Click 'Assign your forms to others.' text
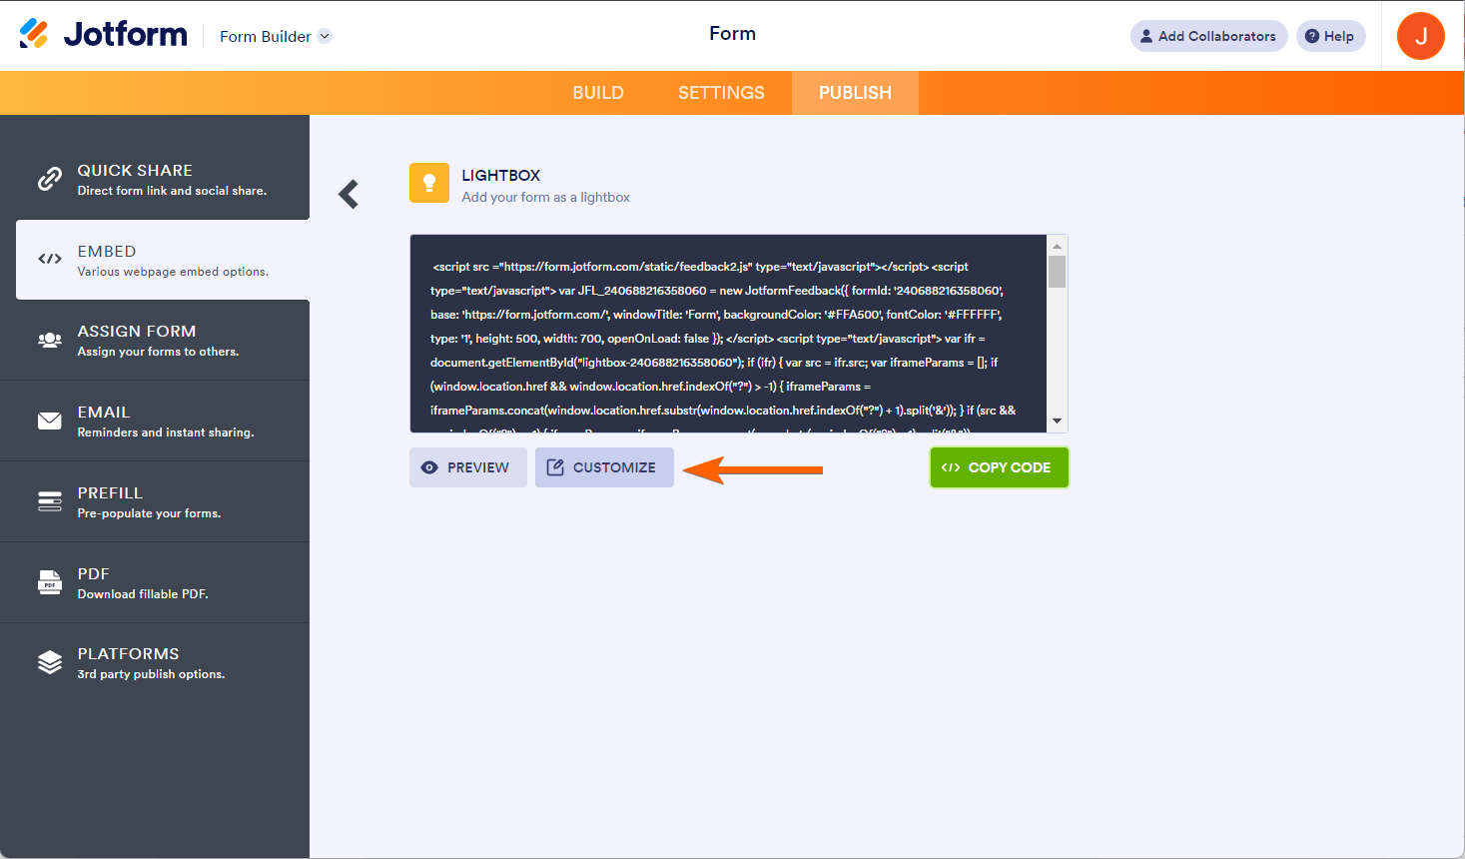 pos(158,352)
